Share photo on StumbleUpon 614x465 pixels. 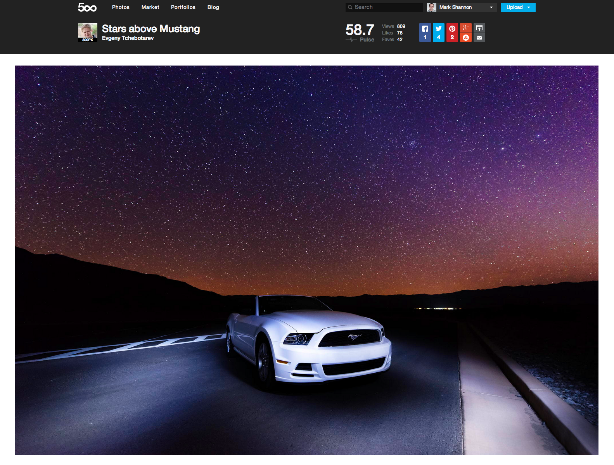click(x=466, y=38)
